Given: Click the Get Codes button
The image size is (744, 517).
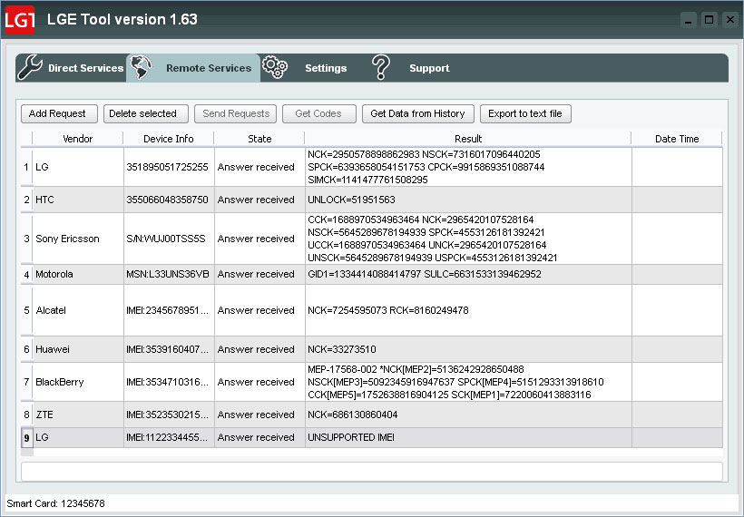Looking at the screenshot, I should click(x=318, y=114).
